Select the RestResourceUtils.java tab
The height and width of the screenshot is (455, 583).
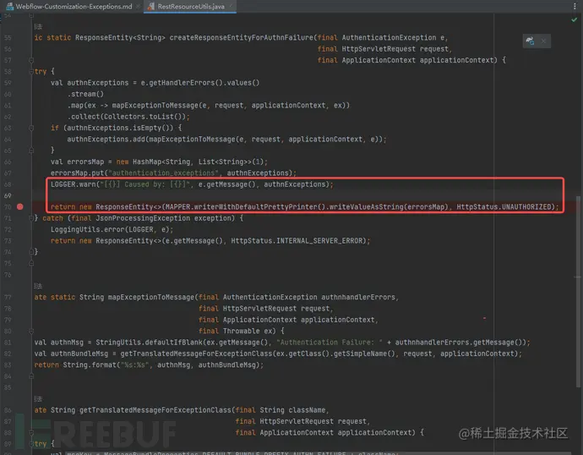click(191, 6)
